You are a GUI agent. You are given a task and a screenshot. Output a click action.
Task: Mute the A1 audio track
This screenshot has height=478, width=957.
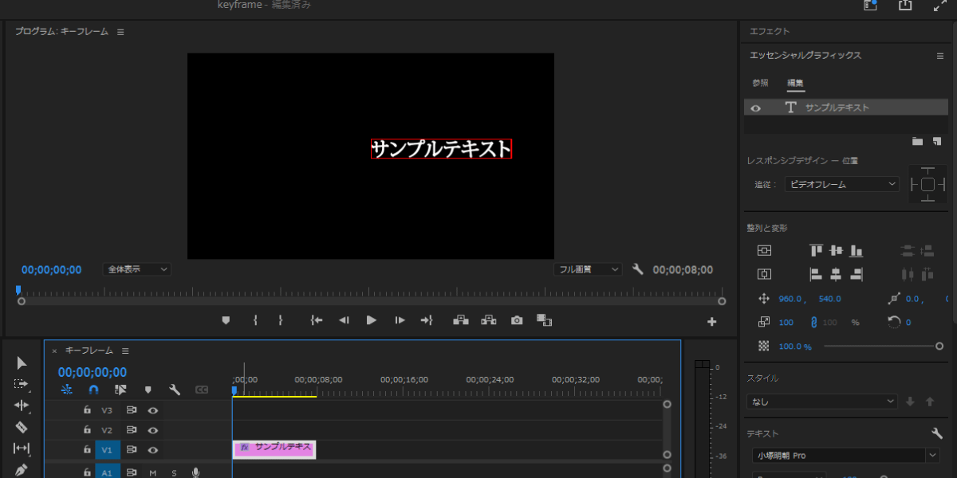[x=152, y=472]
